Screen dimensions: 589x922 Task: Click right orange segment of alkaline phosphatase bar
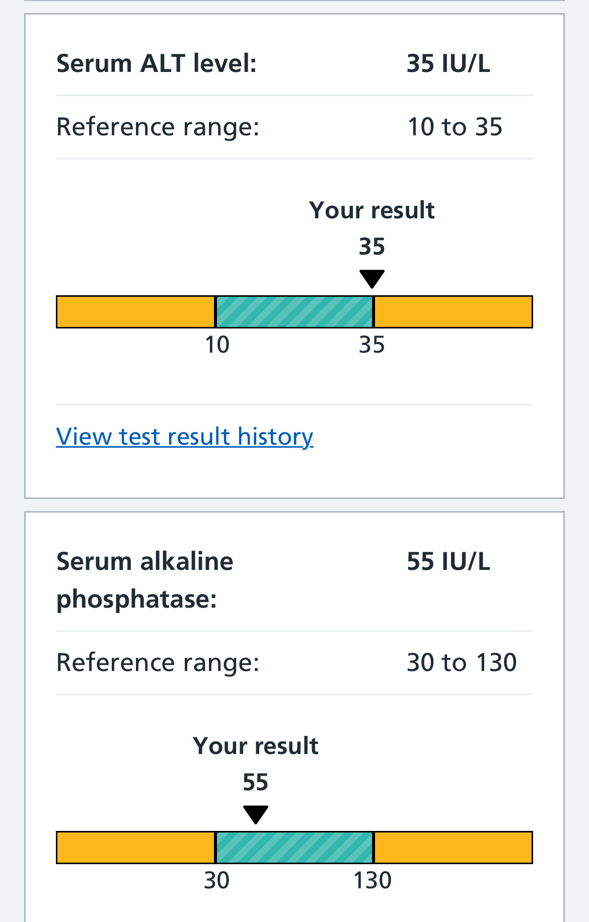(x=453, y=848)
